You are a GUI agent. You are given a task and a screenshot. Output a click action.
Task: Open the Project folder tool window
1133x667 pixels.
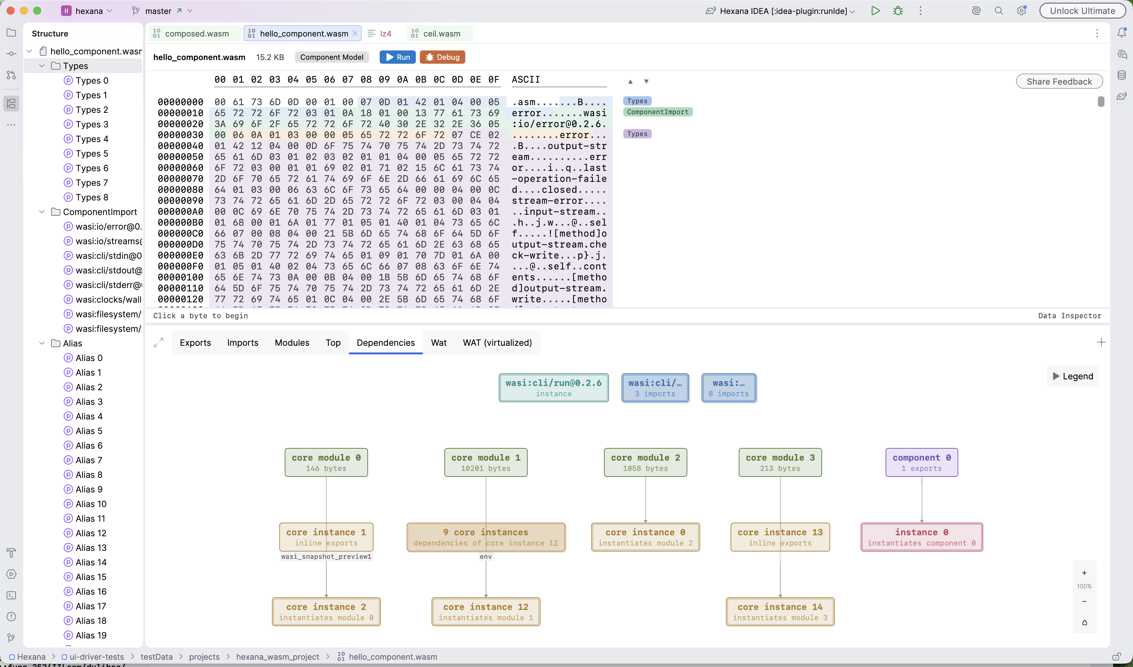(11, 33)
